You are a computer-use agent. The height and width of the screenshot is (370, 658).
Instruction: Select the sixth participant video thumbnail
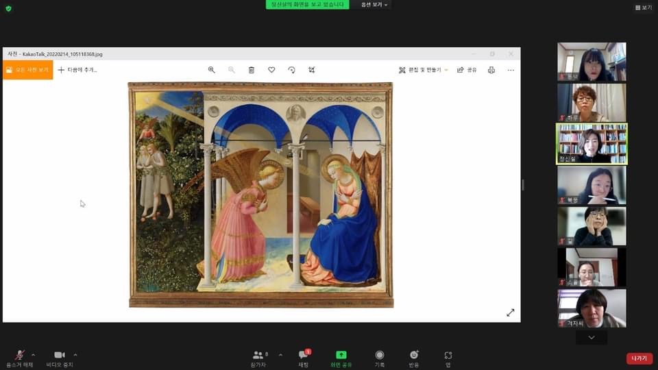pyautogui.click(x=592, y=267)
